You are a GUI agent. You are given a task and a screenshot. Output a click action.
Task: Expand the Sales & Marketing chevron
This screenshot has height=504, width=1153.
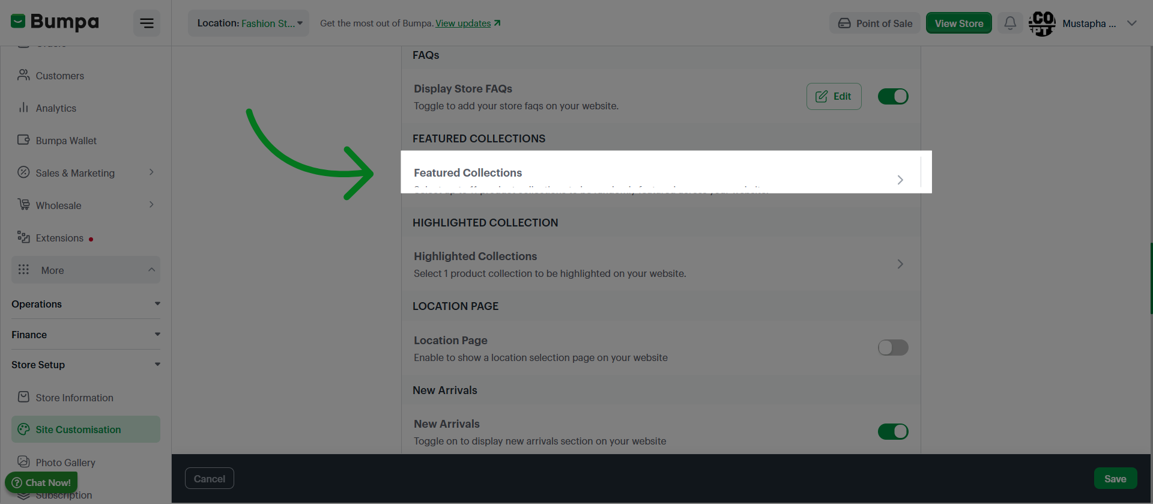coord(151,172)
